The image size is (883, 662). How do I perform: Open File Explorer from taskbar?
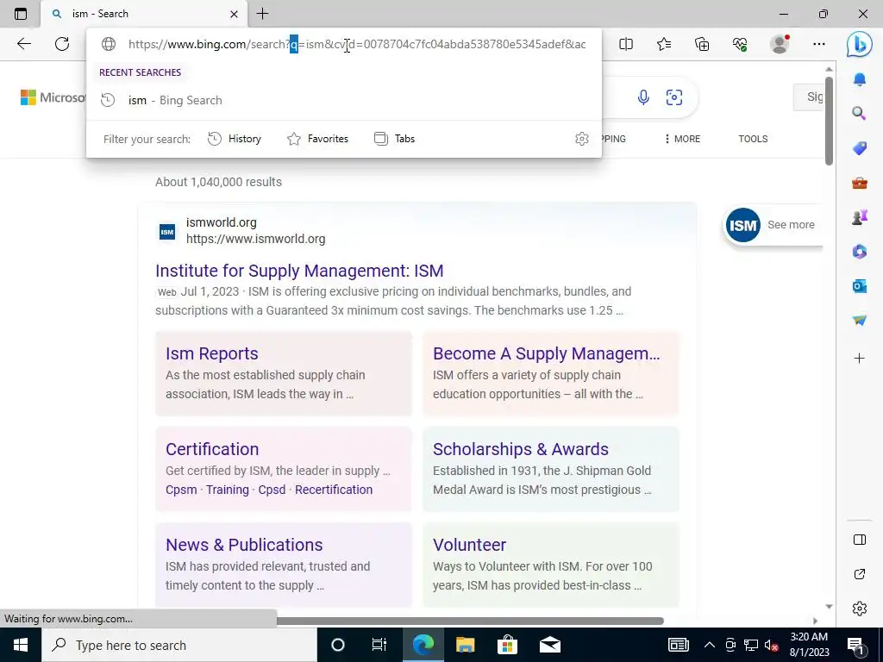(x=465, y=645)
